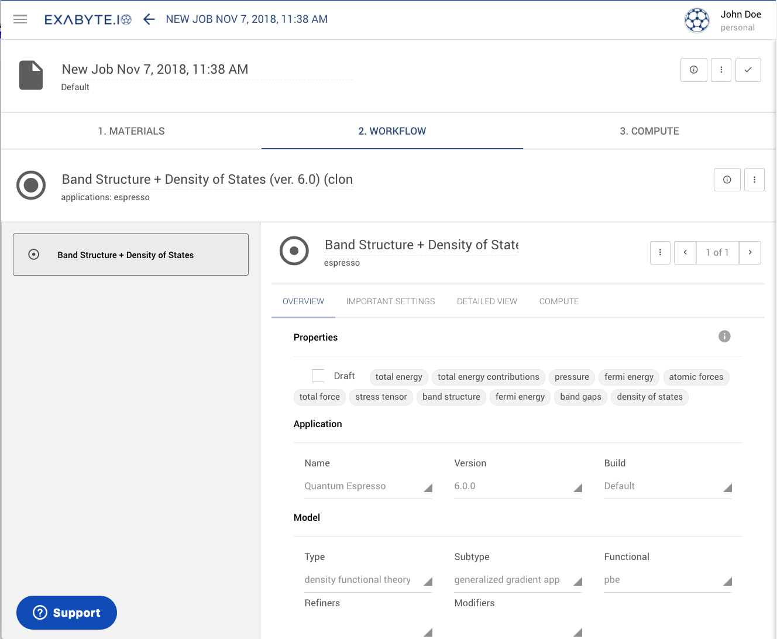Switch to the 3. COMPUTE tab

coord(649,131)
